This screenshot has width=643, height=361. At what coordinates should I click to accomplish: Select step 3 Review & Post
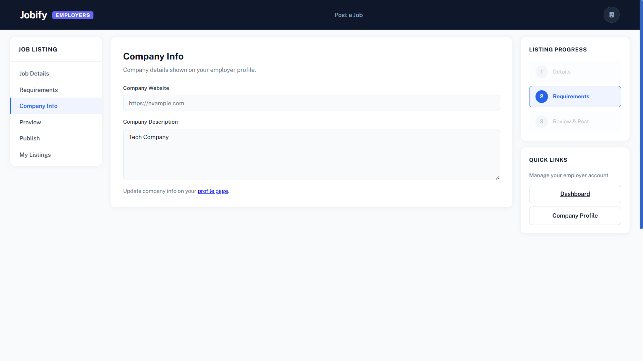[x=575, y=121]
